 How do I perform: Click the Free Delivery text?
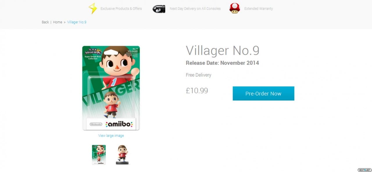[198, 75]
